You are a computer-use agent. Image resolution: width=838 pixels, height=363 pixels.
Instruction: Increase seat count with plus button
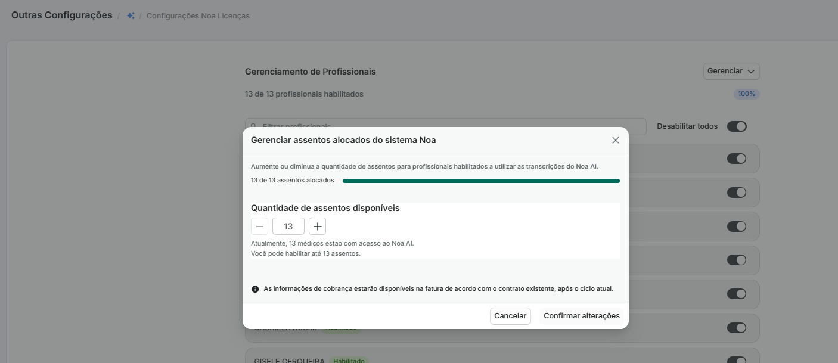(317, 227)
